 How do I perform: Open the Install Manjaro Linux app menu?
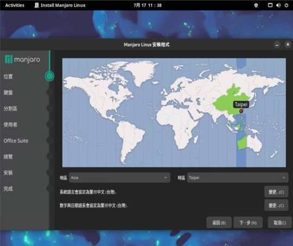[60, 5]
